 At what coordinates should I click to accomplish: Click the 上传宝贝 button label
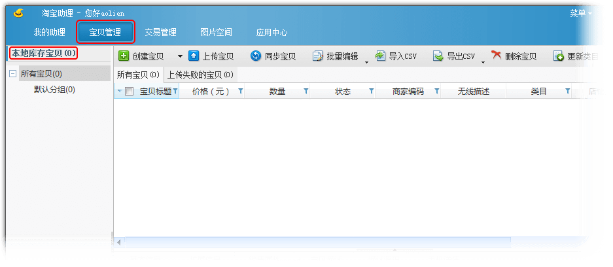218,56
